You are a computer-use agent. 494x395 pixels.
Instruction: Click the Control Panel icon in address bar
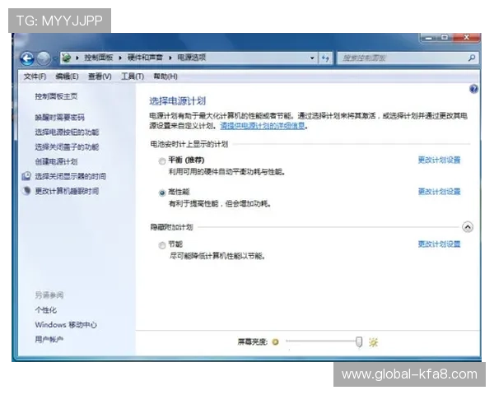[x=67, y=58]
